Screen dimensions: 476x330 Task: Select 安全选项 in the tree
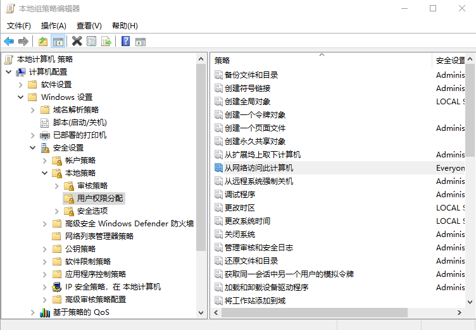(92, 211)
